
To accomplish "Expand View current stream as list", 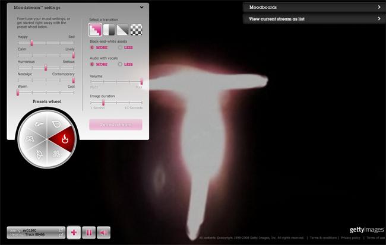I will [x=314, y=19].
